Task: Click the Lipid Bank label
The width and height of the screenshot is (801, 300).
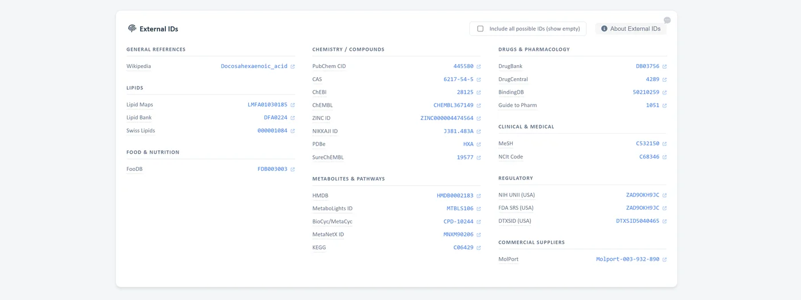Action: click(x=139, y=118)
